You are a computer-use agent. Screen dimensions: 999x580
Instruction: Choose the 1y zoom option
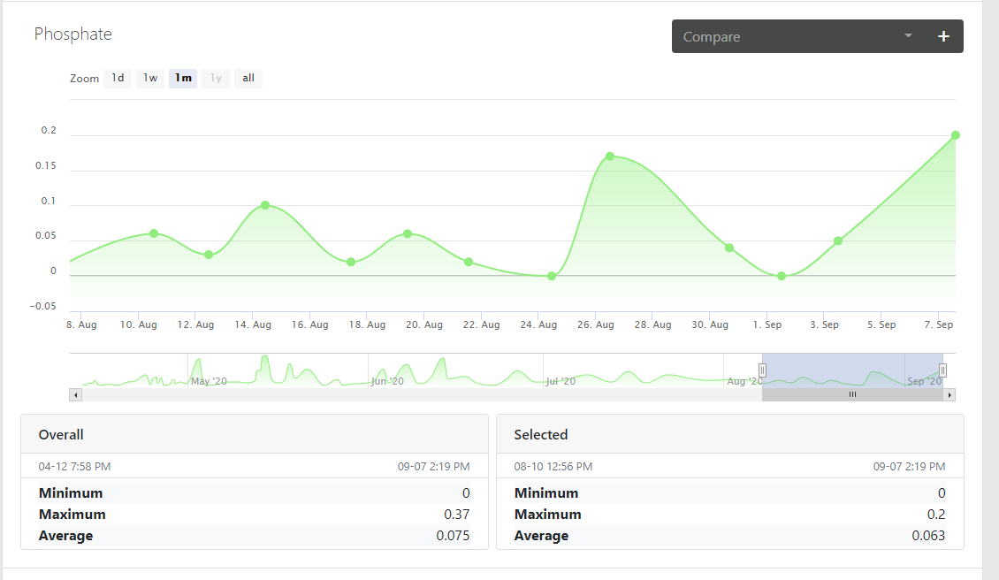tap(216, 78)
